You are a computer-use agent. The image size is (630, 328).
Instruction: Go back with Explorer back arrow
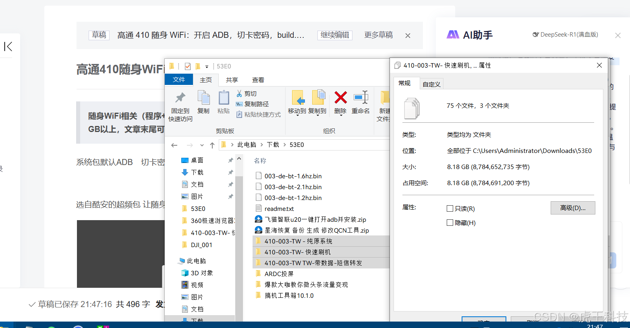[174, 145]
